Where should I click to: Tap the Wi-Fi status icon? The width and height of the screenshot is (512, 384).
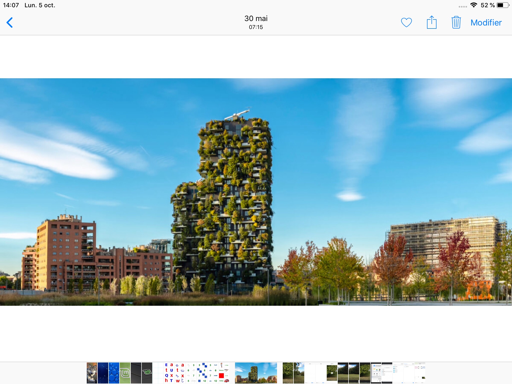(x=473, y=5)
